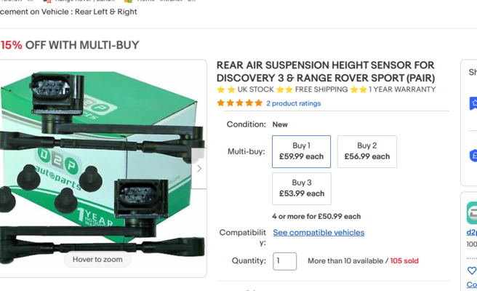The image size is (477, 291).
Task: Click the More than 10 available text
Action: coord(345,261)
